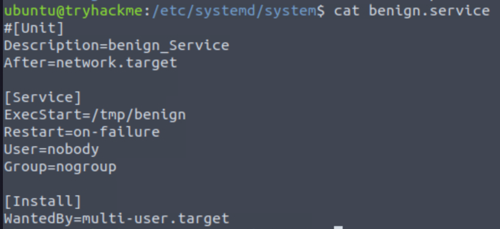Click the /etc/systemd/system path in prompt
Screen dimensions: 500x229
click(x=234, y=10)
